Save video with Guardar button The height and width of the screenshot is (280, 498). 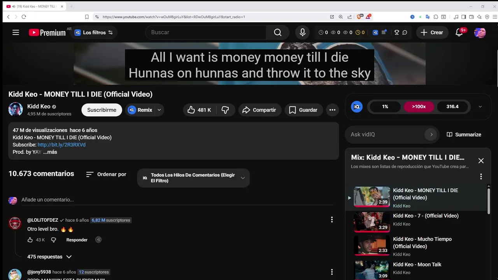[303, 110]
